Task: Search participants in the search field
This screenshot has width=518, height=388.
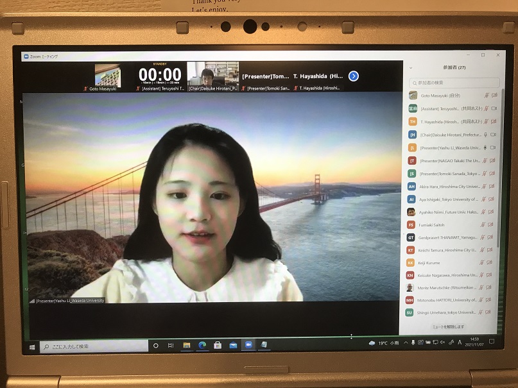Action: click(454, 83)
